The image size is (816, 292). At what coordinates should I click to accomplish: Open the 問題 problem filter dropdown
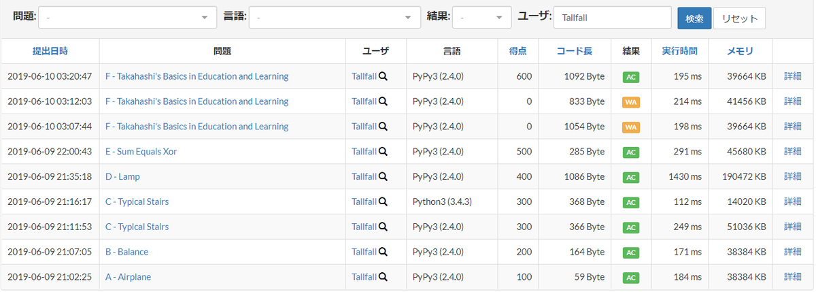[128, 18]
